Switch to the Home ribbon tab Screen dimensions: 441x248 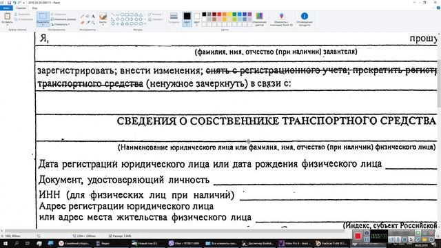click(x=21, y=8)
